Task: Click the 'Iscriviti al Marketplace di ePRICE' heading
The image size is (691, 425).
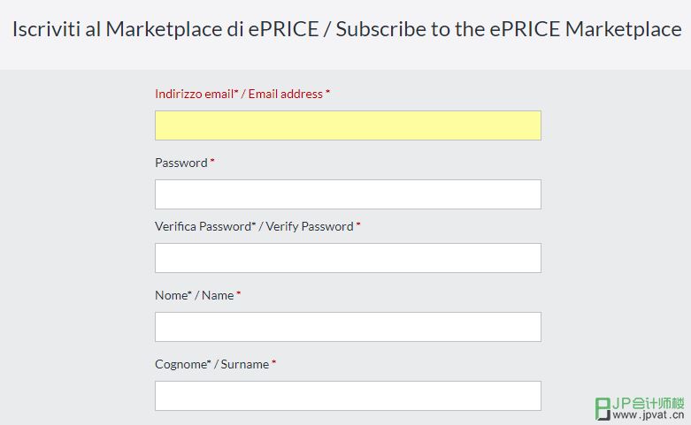Action: tap(165, 29)
